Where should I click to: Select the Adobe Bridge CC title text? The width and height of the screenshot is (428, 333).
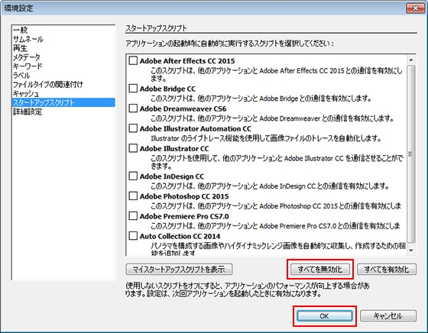coord(167,89)
